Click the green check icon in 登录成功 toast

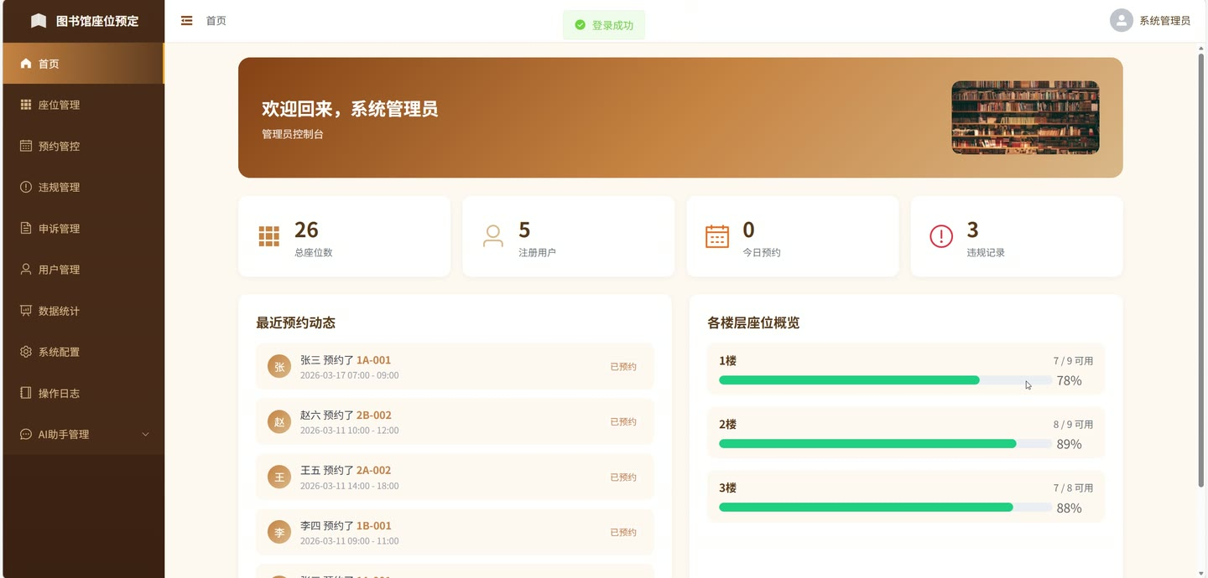coord(580,25)
